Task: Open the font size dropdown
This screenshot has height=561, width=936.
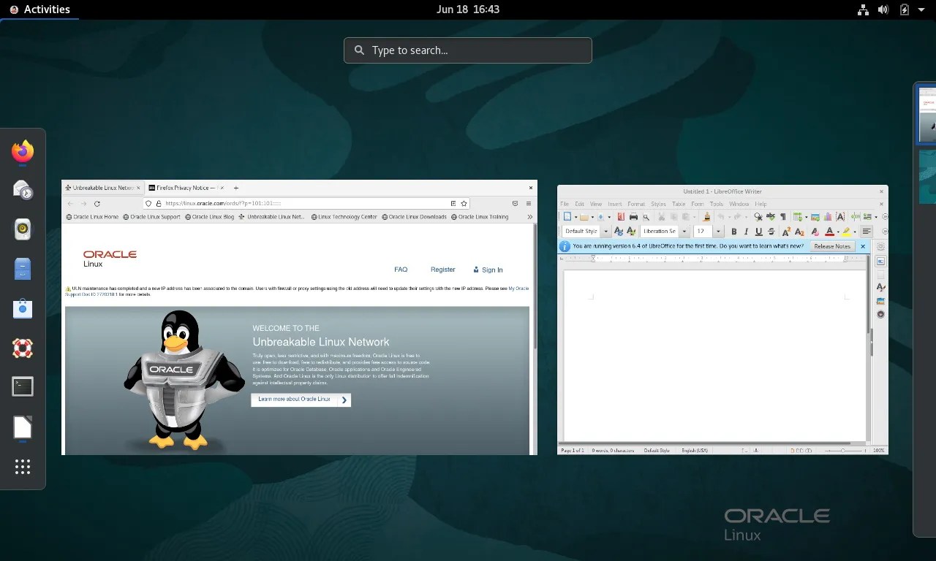Action: 718,231
